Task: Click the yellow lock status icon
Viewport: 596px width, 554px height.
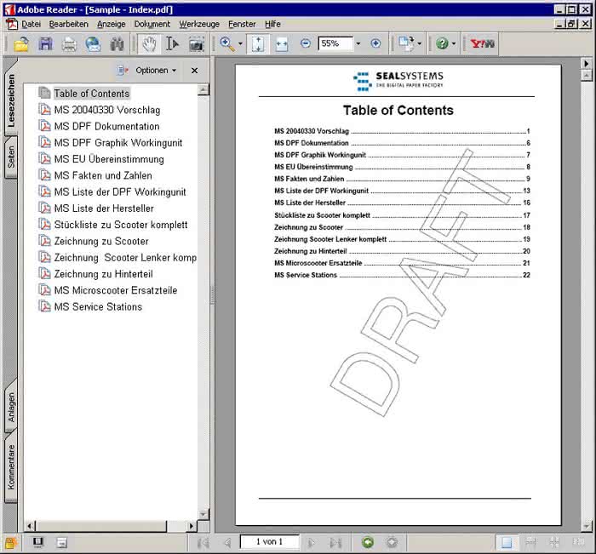Action: point(10,543)
